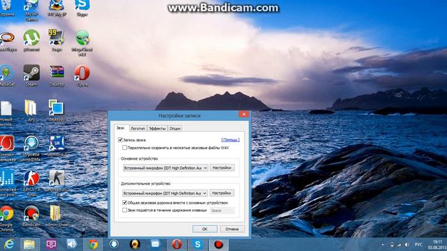
Task: Open the green alien face desktop shortcut
Action: [x=82, y=43]
